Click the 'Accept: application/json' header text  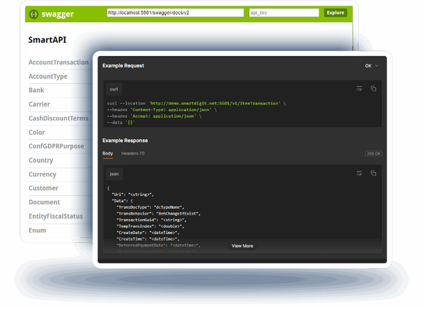tap(163, 116)
